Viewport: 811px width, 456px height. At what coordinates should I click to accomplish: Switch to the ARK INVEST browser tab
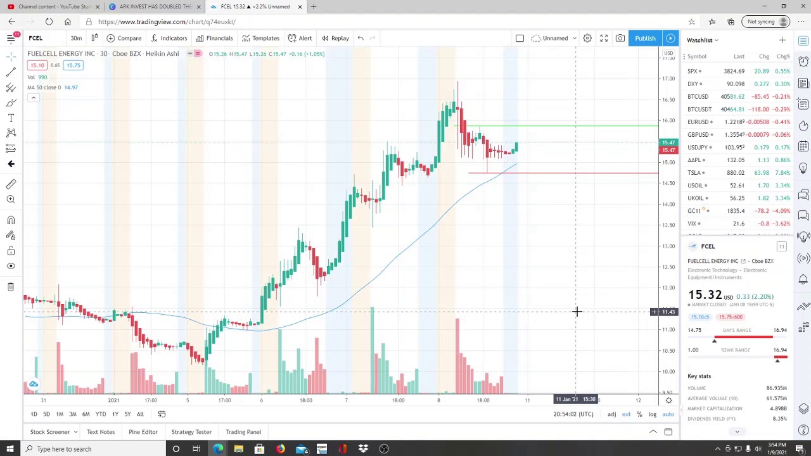[x=155, y=6]
